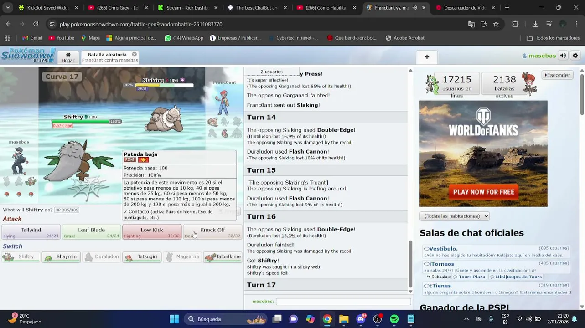Open a new browser tab

tap(507, 8)
